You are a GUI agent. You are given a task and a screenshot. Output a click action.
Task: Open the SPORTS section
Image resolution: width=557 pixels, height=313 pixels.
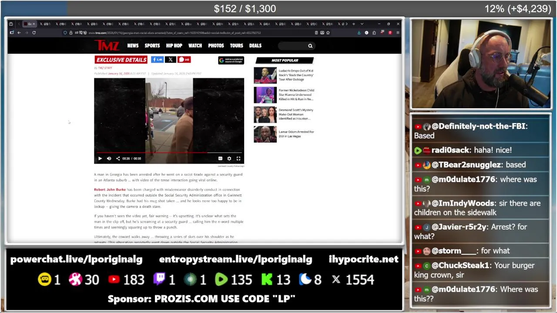(x=152, y=46)
